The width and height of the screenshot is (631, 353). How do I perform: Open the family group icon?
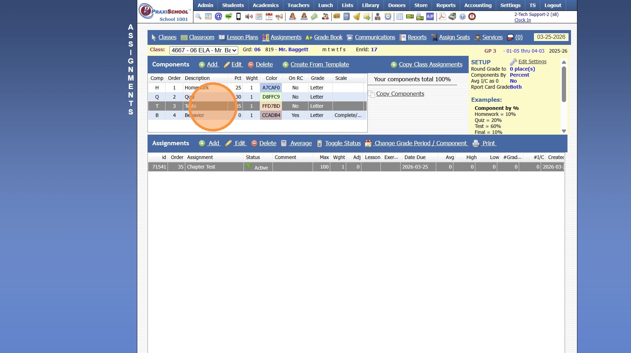[x=325, y=17]
